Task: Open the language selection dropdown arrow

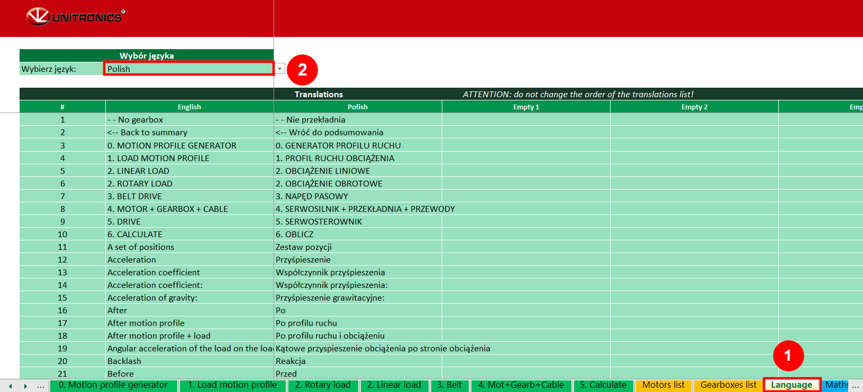Action: pos(280,69)
